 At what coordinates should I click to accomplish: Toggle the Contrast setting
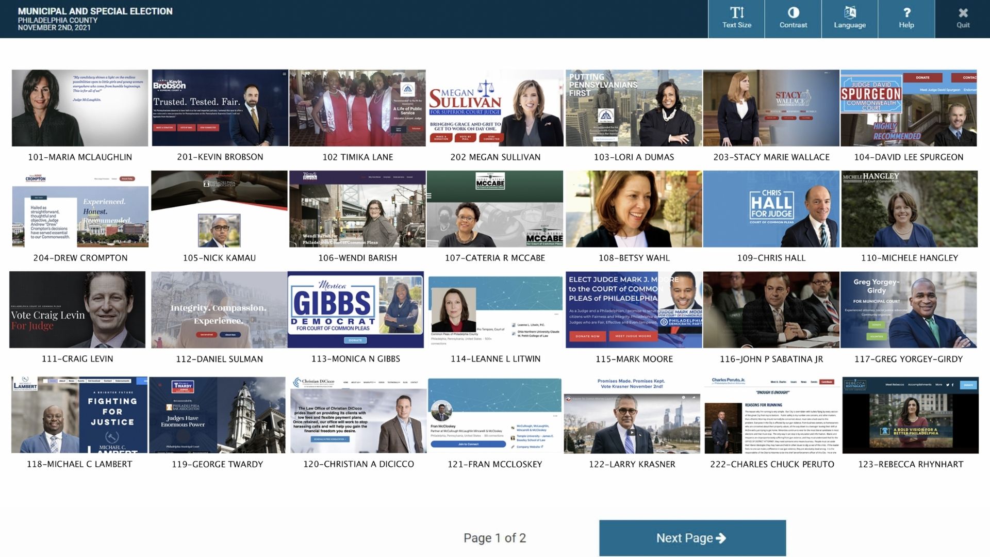click(x=793, y=18)
